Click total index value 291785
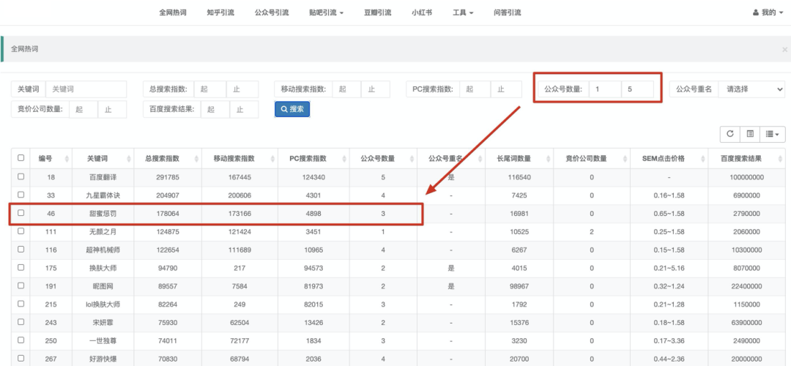Screen dimensions: 791x366 tap(168, 177)
